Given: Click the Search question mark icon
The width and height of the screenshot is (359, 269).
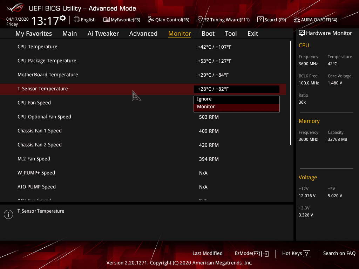Looking at the screenshot, I should [260, 20].
